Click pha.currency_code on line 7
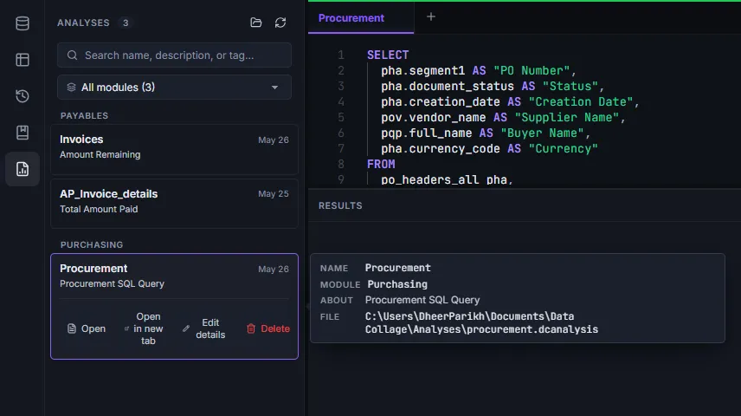The width and height of the screenshot is (741, 416). point(441,148)
